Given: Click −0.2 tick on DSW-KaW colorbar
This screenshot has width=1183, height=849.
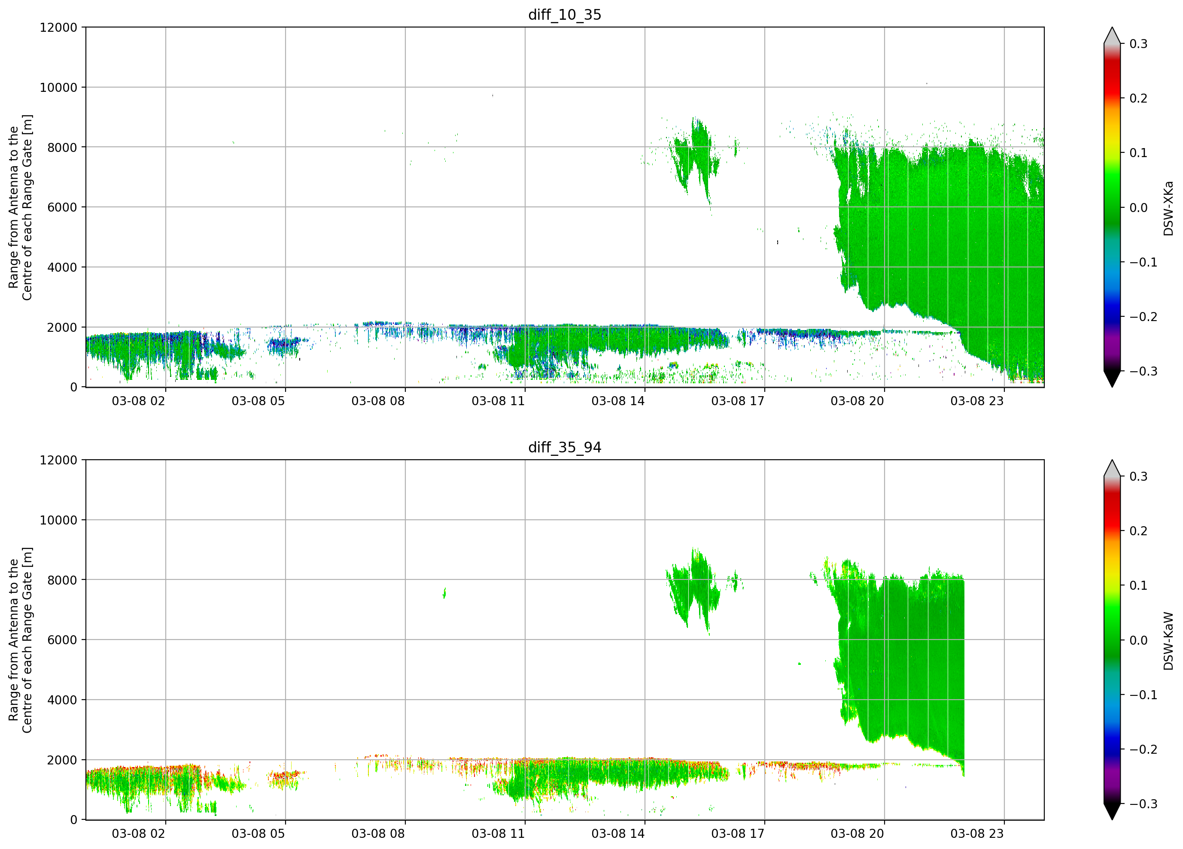Looking at the screenshot, I should click(x=1143, y=750).
